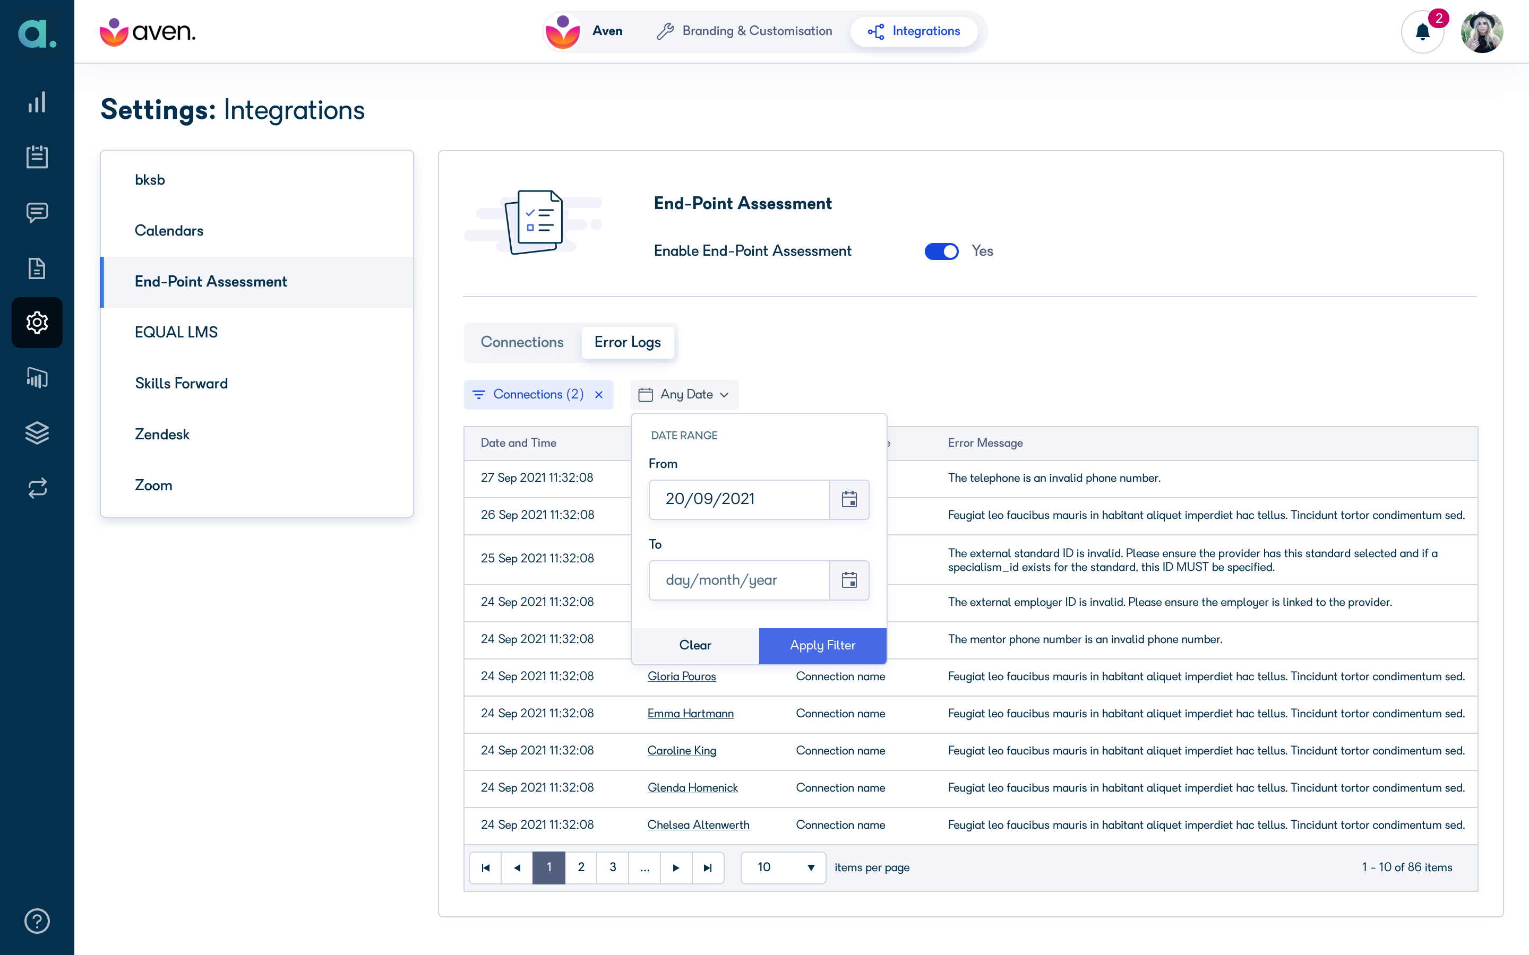Click the teal 'a.' logo in the sidebar
The width and height of the screenshot is (1529, 955).
(x=37, y=33)
